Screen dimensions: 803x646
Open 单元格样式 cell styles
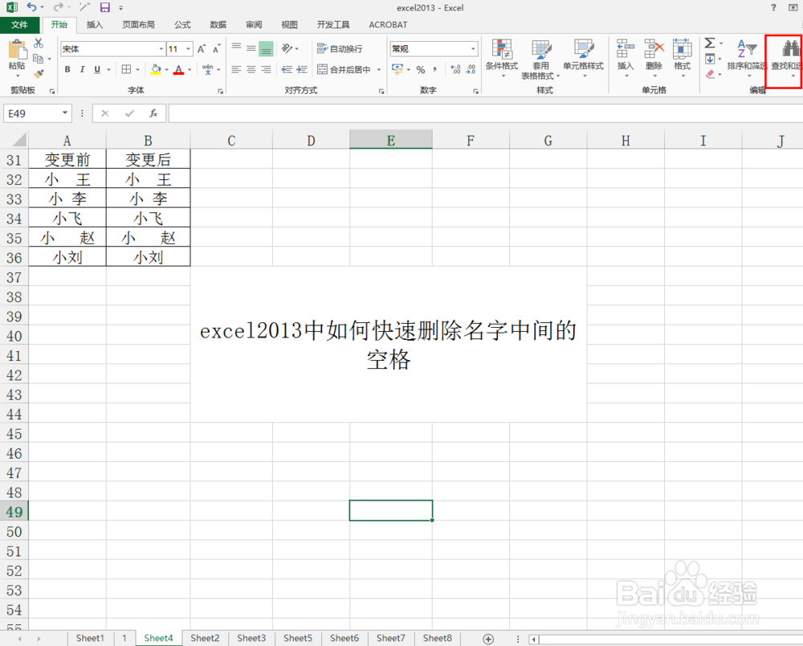583,59
